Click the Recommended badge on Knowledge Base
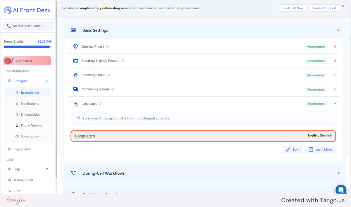351x207 pixels. click(x=316, y=75)
